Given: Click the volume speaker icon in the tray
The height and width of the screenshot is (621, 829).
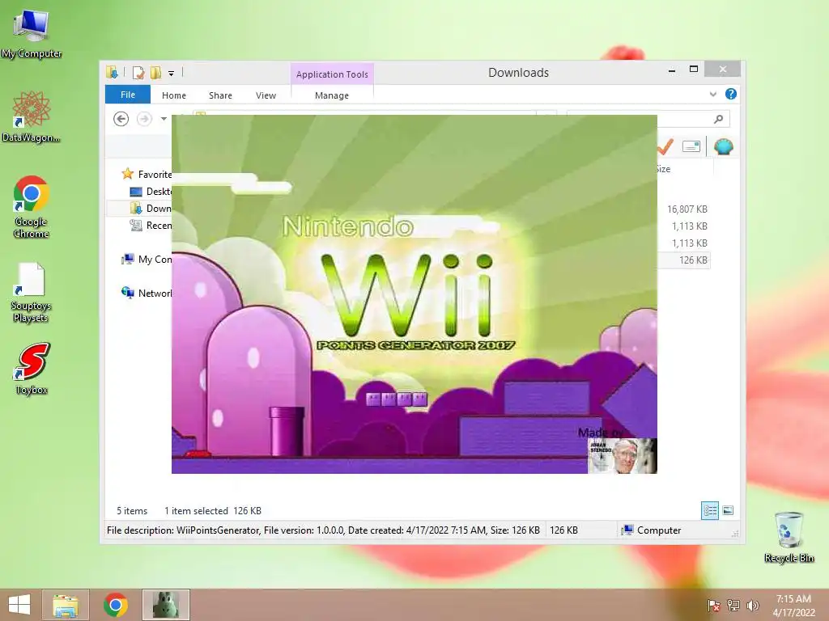Looking at the screenshot, I should pyautogui.click(x=752, y=606).
